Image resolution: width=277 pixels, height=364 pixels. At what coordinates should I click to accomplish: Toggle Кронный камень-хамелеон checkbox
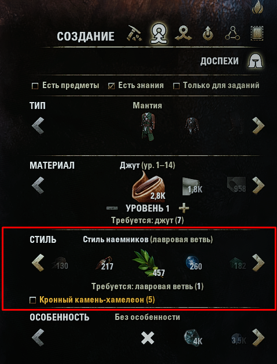click(x=33, y=300)
